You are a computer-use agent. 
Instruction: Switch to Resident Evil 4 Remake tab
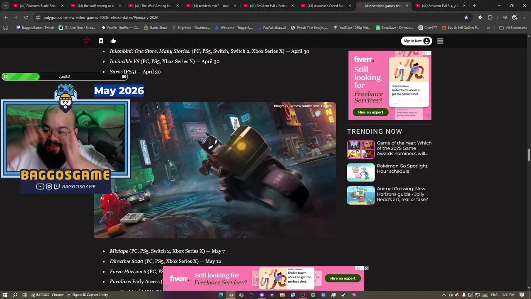268,6
